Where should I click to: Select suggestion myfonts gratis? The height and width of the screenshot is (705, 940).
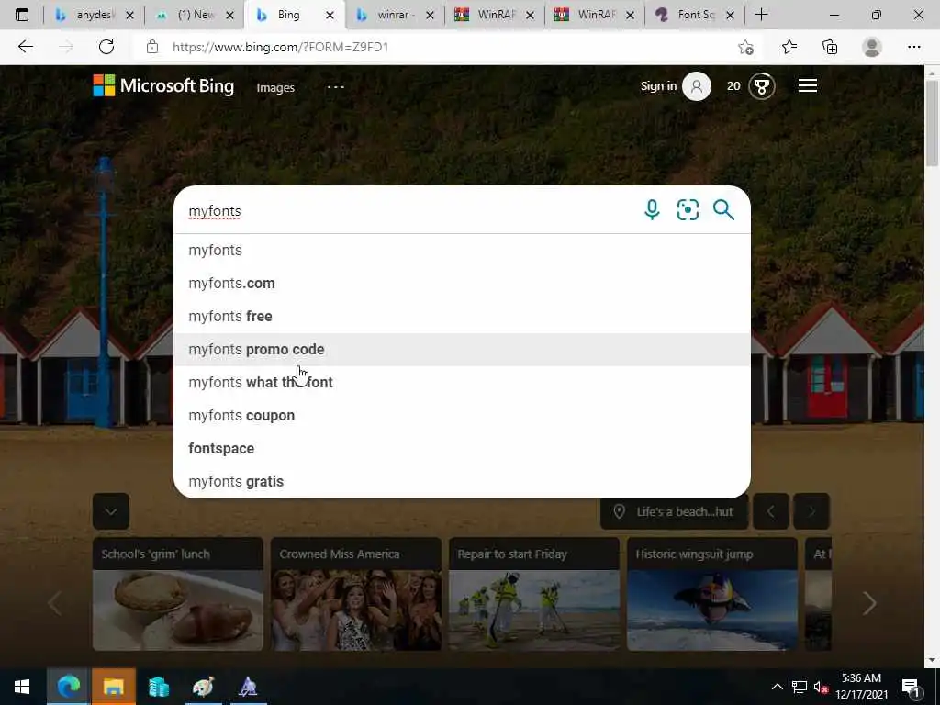[x=462, y=481]
